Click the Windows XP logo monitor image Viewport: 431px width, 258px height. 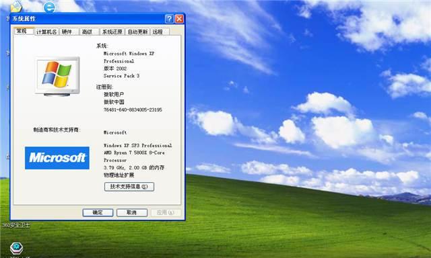[57, 76]
